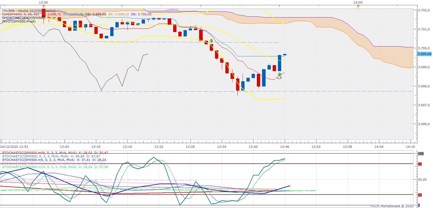
Task: Click the orange time marker at 14:00
Action: pyautogui.click(x=358, y=7)
